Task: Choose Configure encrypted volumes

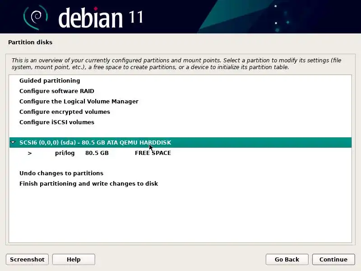Action: (65, 112)
